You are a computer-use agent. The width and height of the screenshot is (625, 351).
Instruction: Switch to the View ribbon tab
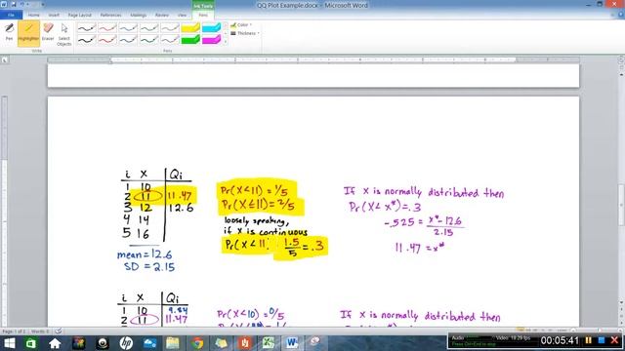coord(183,16)
